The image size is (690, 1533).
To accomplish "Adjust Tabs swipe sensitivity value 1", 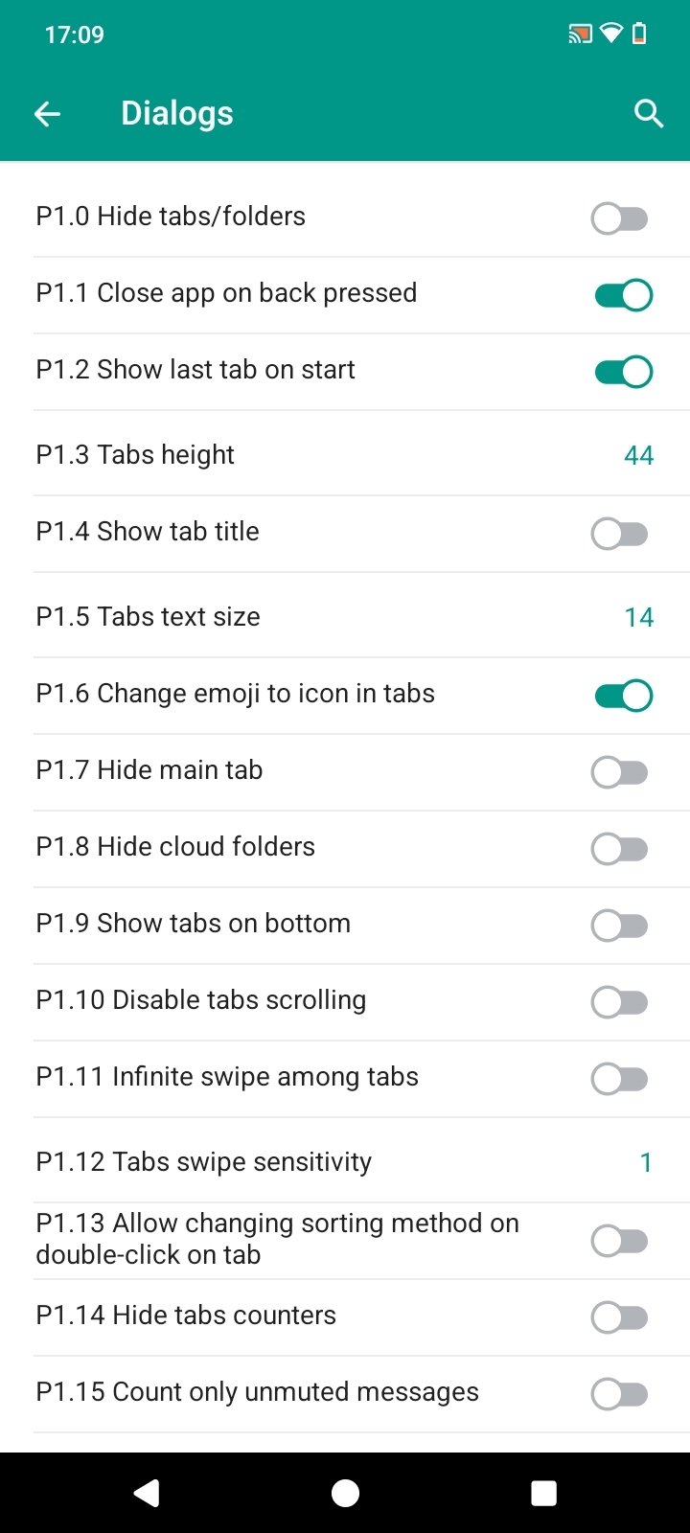I will coord(645,1162).
